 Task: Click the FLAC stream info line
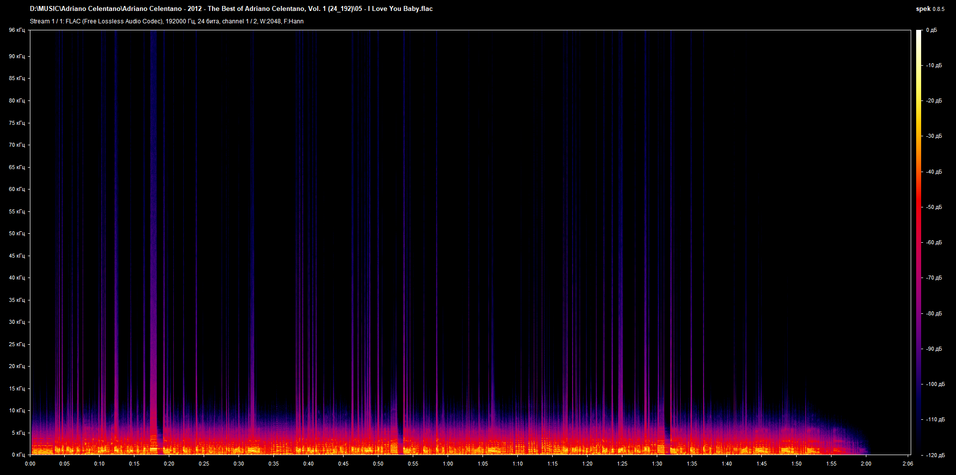(x=167, y=21)
